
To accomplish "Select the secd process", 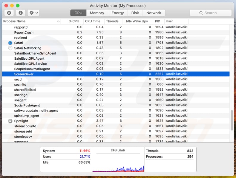I will pyautogui.click(x=18, y=79).
